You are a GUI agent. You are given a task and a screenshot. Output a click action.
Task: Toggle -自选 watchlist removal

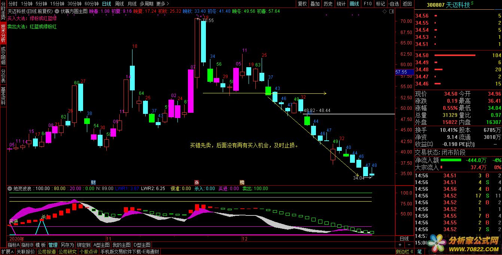tap(393, 4)
